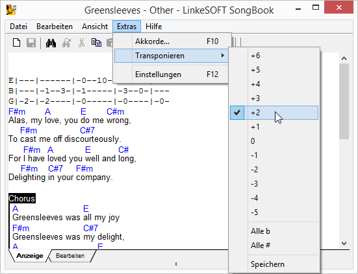Click the scissors Cut icon
This screenshot has width=358, height=274.
click(81, 43)
